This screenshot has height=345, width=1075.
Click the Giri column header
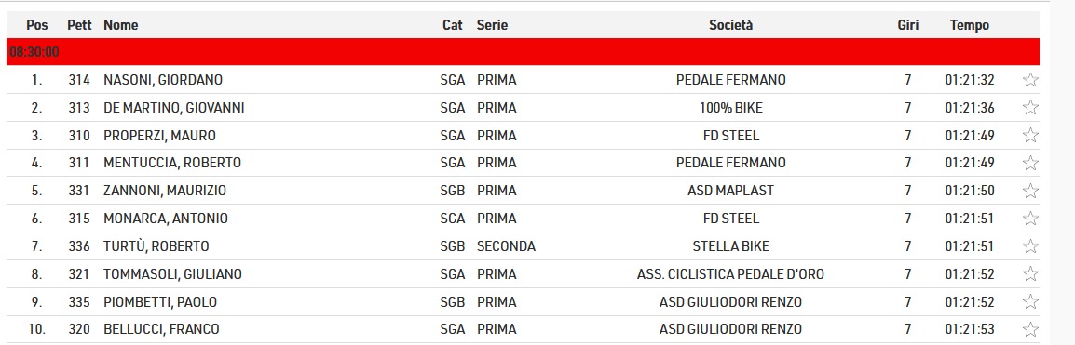[907, 25]
